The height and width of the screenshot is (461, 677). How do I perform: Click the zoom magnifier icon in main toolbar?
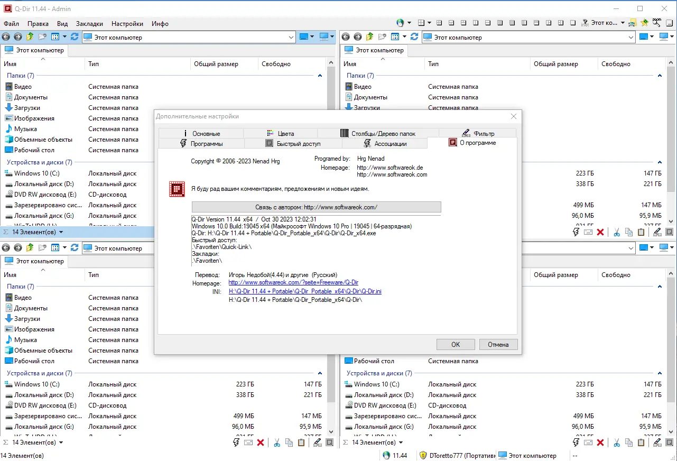[x=657, y=23]
